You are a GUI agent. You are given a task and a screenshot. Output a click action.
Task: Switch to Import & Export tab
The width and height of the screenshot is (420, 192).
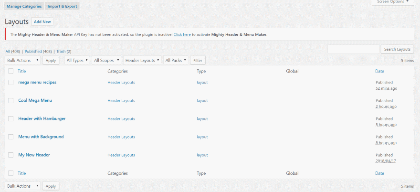62,6
